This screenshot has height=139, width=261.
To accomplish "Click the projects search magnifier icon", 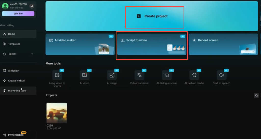I will click(x=256, y=95).
